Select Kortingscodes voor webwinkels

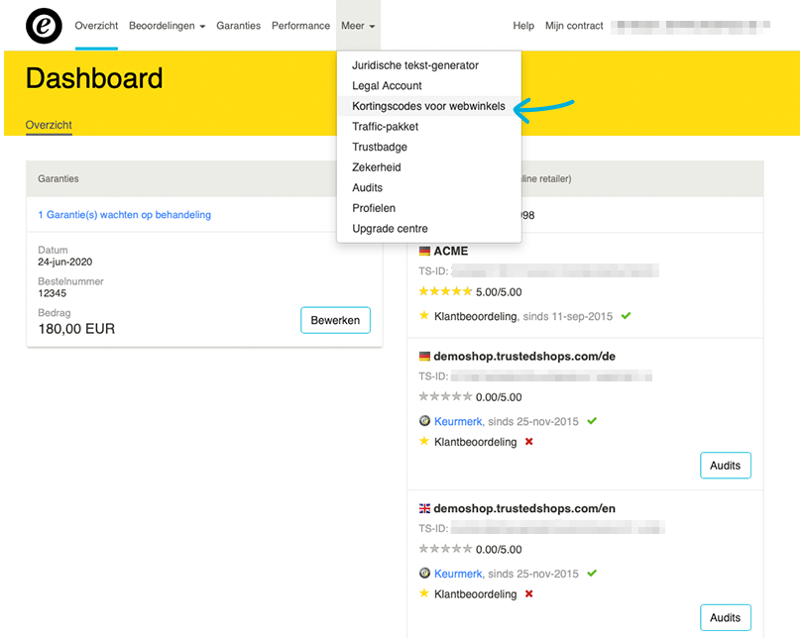pos(428,106)
